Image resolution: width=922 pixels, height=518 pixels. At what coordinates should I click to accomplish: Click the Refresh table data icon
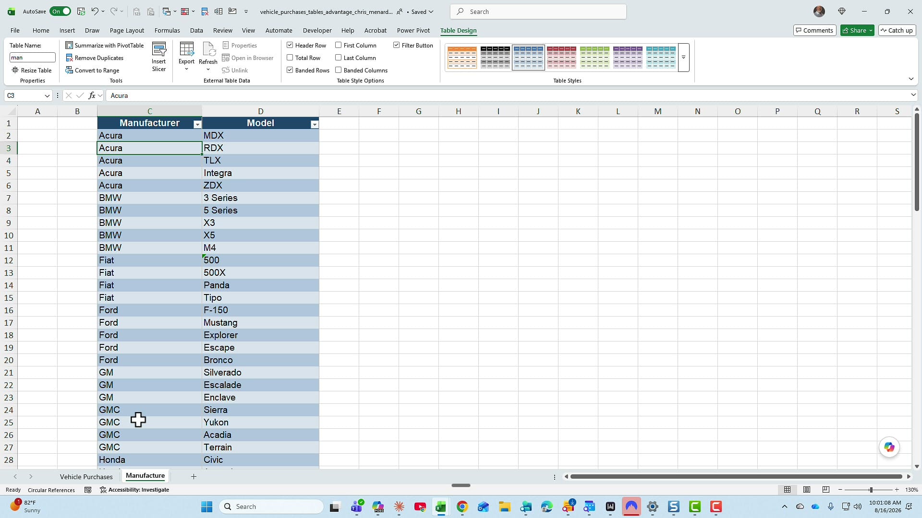[x=208, y=49]
